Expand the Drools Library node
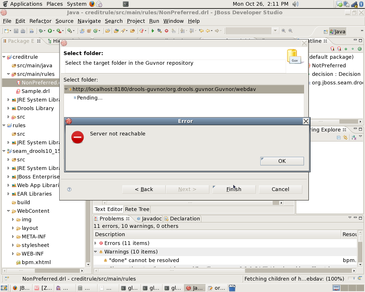The height and width of the screenshot is (292, 365). tap(9, 108)
